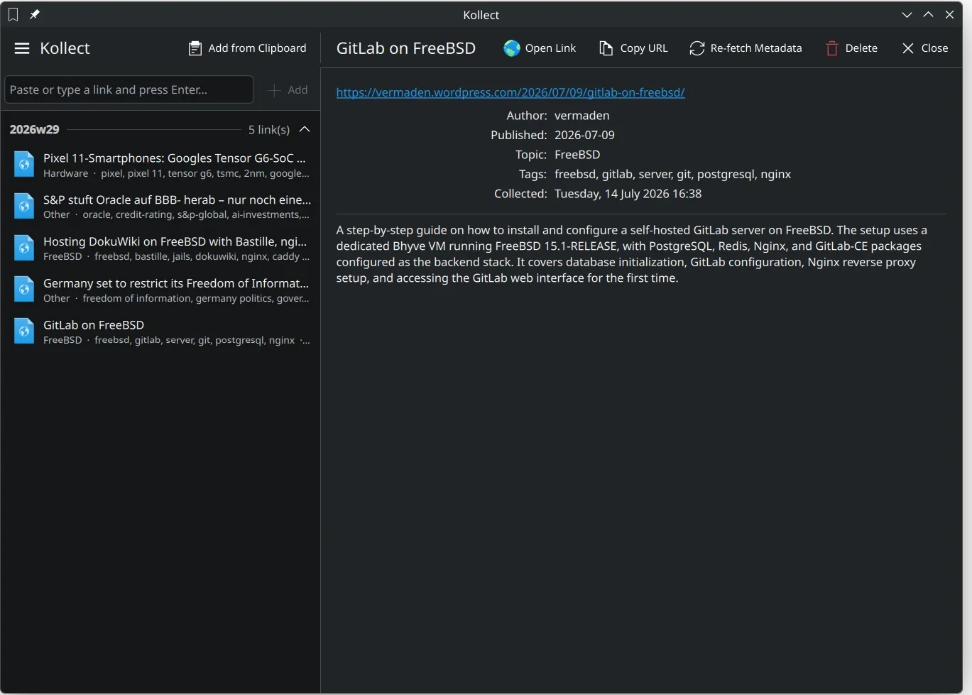Maximize the Kollect window
This screenshot has width=972, height=695.
point(928,14)
